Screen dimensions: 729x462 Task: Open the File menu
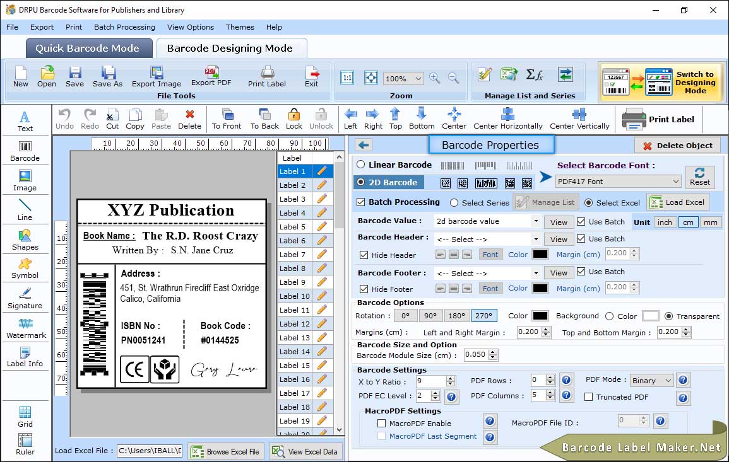tap(12, 27)
